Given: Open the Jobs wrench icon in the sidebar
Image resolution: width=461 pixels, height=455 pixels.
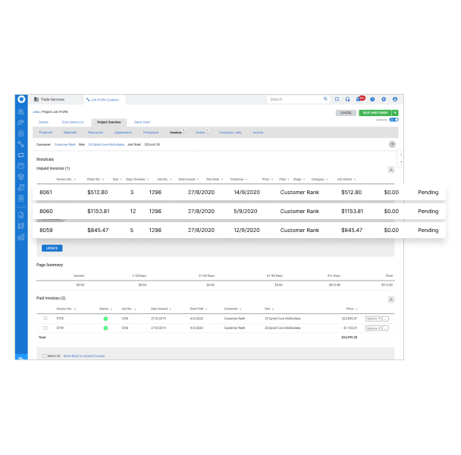Looking at the screenshot, I should [21, 144].
